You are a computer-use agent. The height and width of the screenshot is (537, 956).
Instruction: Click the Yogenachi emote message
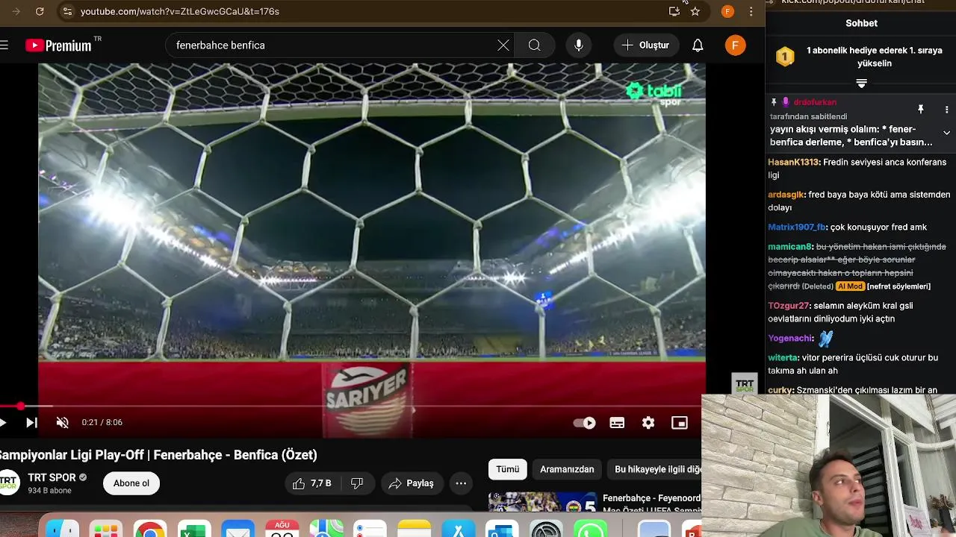[x=825, y=339]
